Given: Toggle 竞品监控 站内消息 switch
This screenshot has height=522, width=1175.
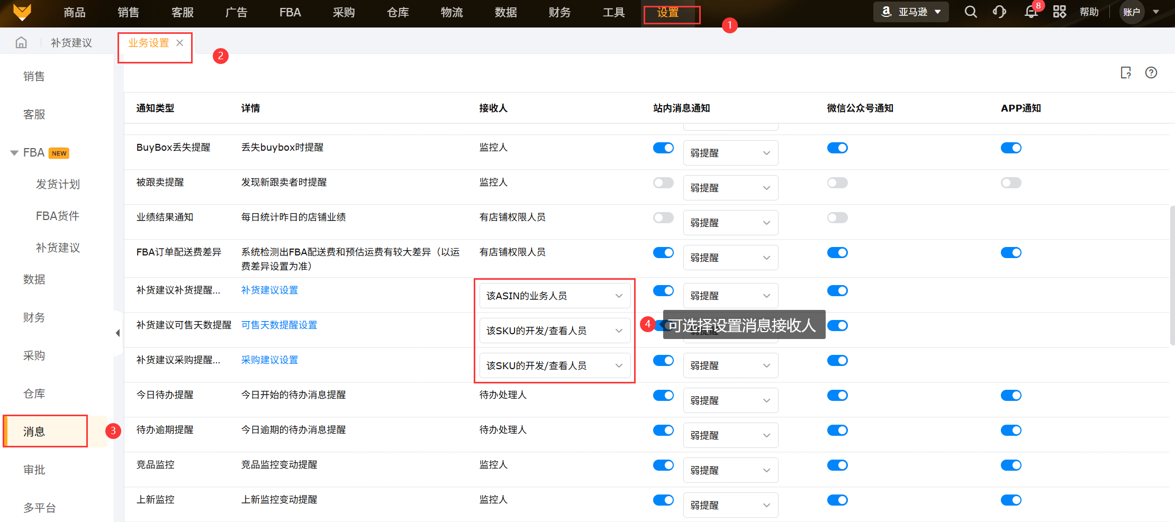Looking at the screenshot, I should coord(663,465).
